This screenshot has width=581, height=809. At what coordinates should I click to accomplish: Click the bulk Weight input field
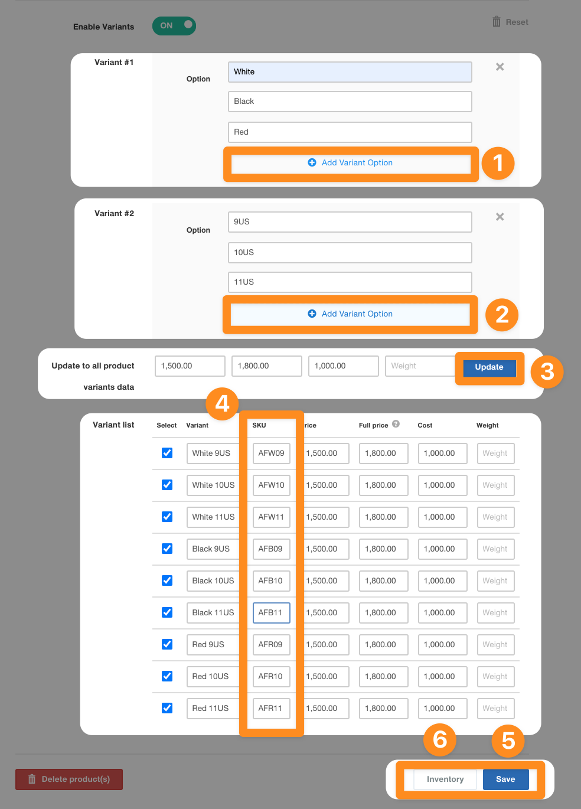point(419,366)
